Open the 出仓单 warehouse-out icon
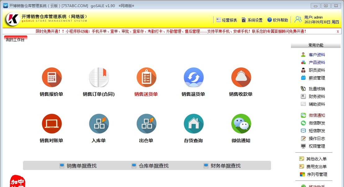 tap(146, 123)
